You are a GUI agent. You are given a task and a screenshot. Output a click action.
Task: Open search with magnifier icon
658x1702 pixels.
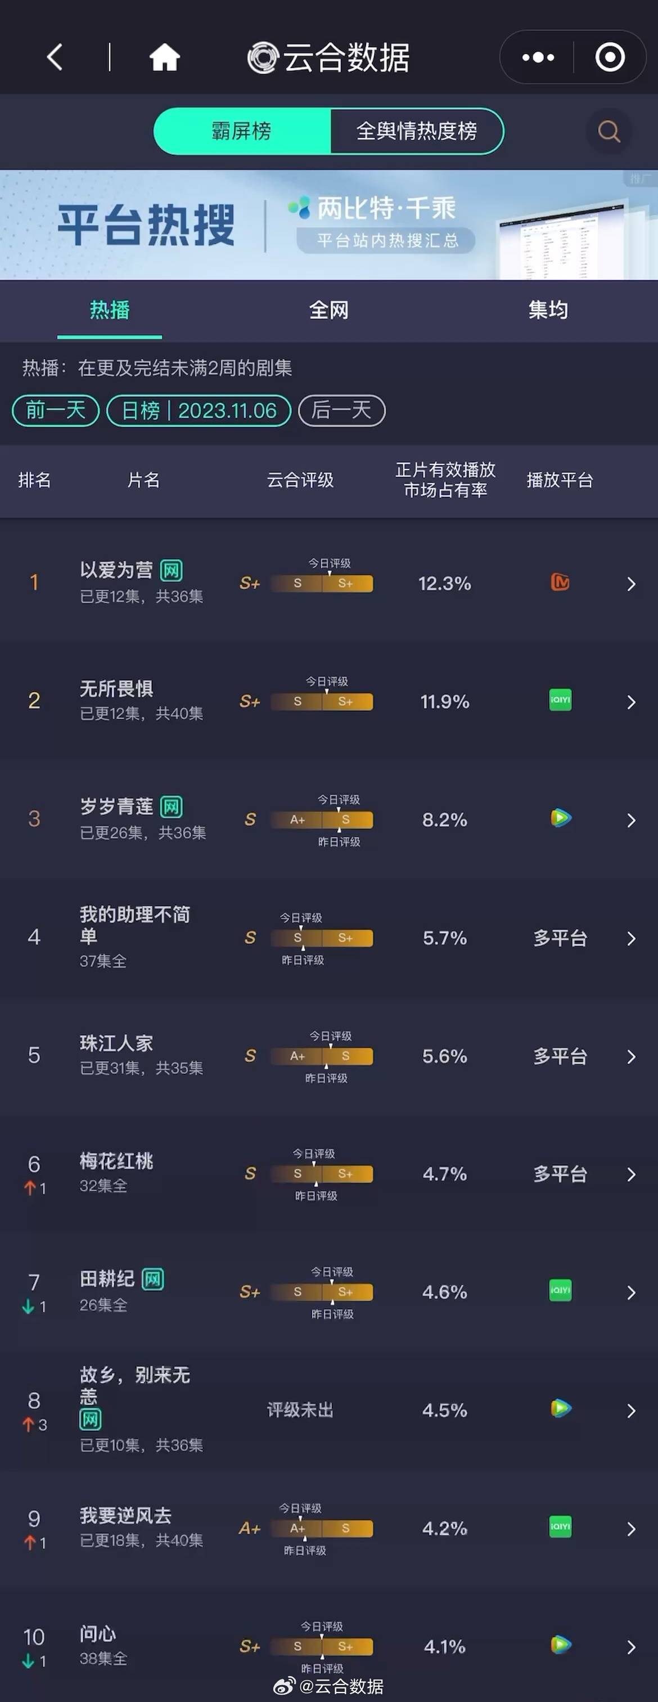(609, 131)
